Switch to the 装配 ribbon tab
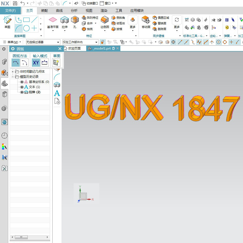 (x=44, y=11)
